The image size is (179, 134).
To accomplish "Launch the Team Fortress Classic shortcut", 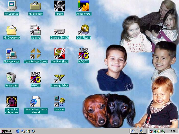I will pos(36,54).
